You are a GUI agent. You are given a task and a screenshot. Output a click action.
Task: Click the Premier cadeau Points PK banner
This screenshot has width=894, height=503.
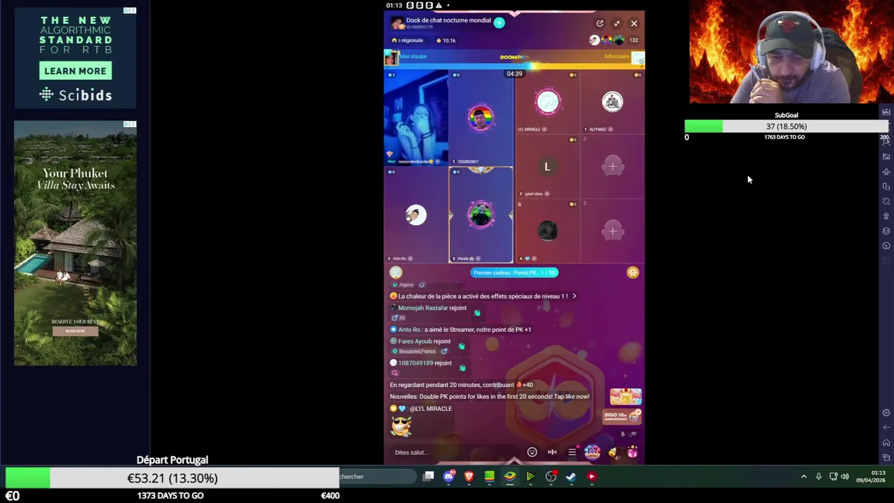point(514,272)
